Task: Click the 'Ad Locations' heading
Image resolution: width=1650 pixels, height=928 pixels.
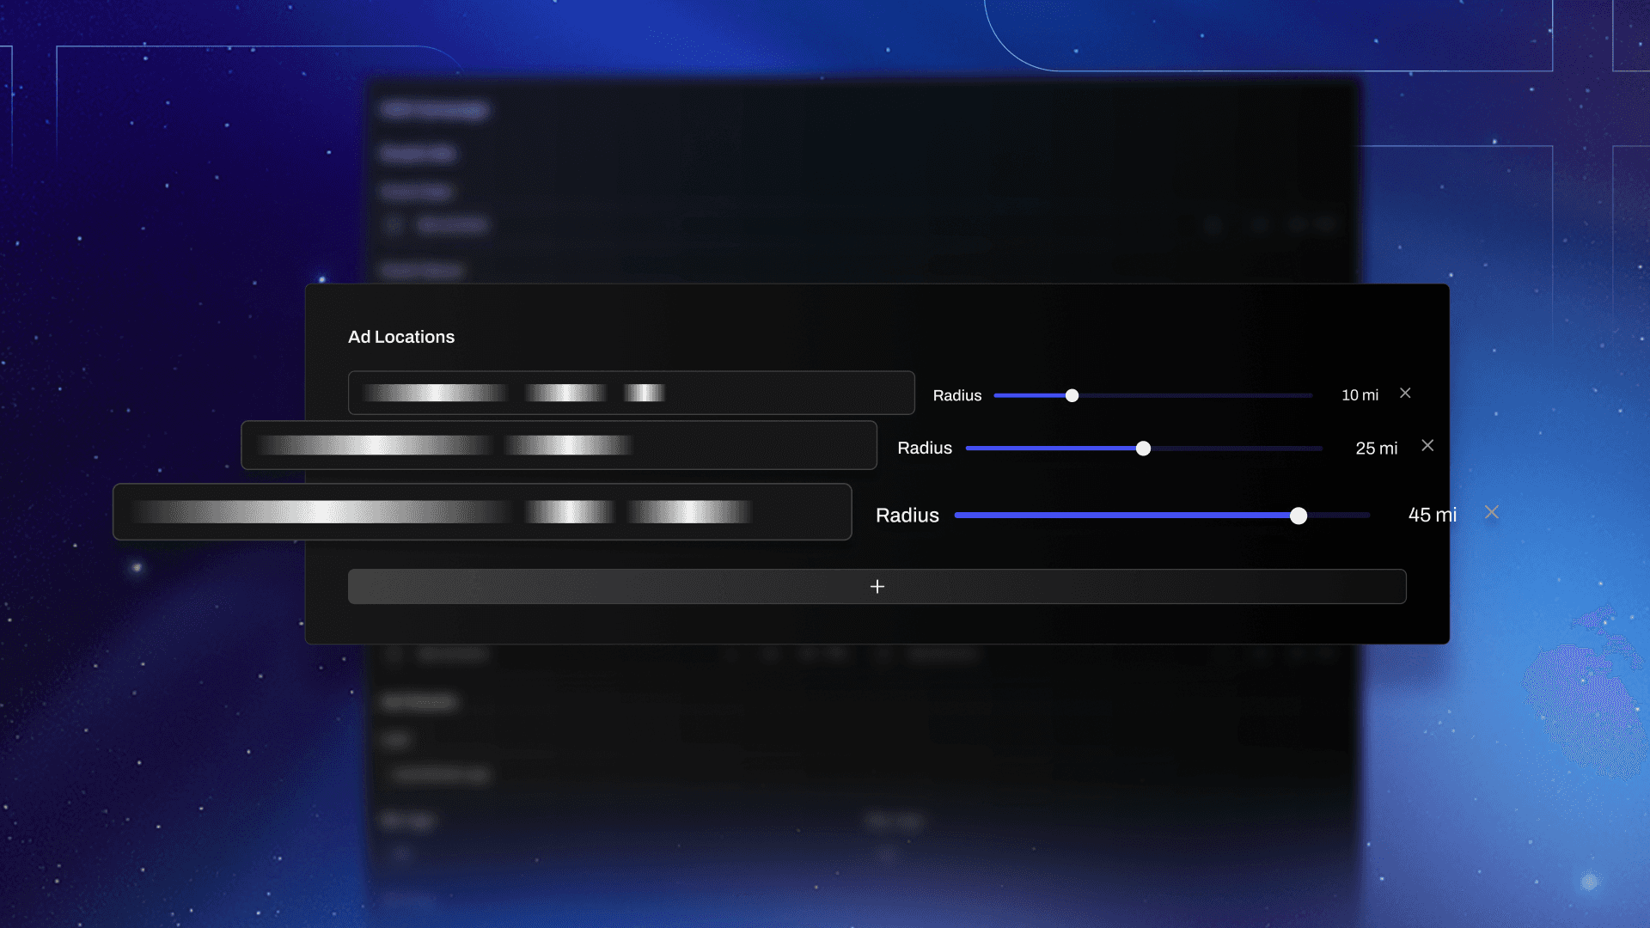Action: coord(401,337)
